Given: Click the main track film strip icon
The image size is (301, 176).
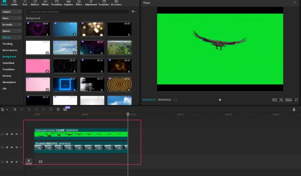Looking at the screenshot, I should (x=41, y=162).
